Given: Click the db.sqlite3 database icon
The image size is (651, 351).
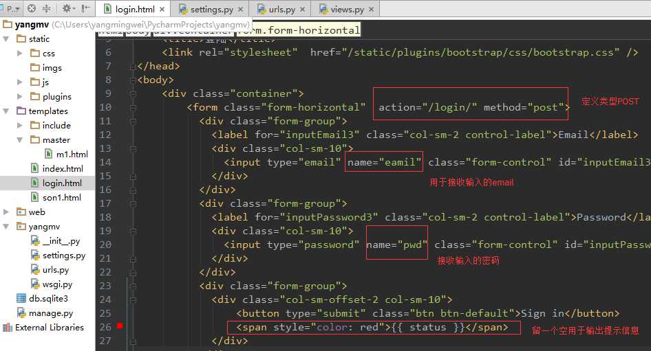Looking at the screenshot, I should click(21, 298).
